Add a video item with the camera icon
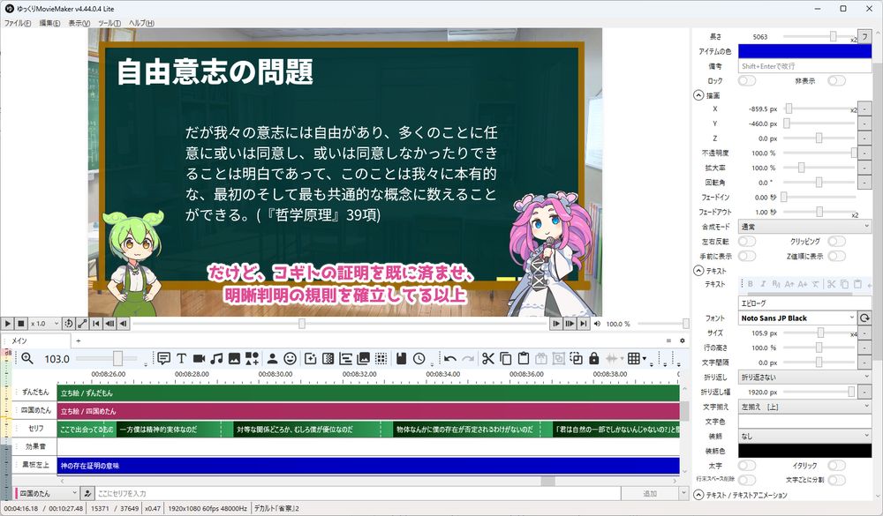Viewport: 883px width, 516px height. 199,358
